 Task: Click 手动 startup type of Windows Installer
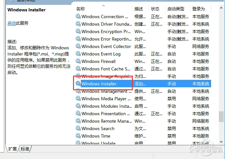pyautogui.click(x=172, y=84)
